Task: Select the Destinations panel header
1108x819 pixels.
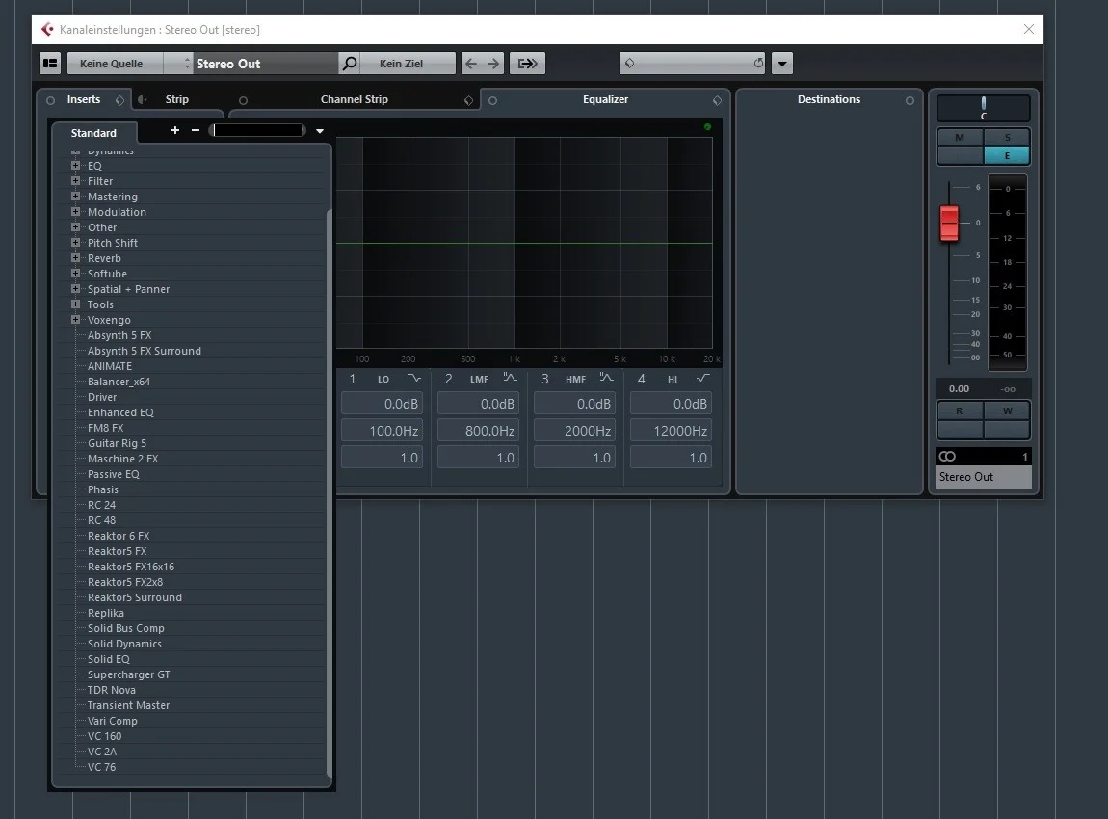Action: pyautogui.click(x=829, y=99)
